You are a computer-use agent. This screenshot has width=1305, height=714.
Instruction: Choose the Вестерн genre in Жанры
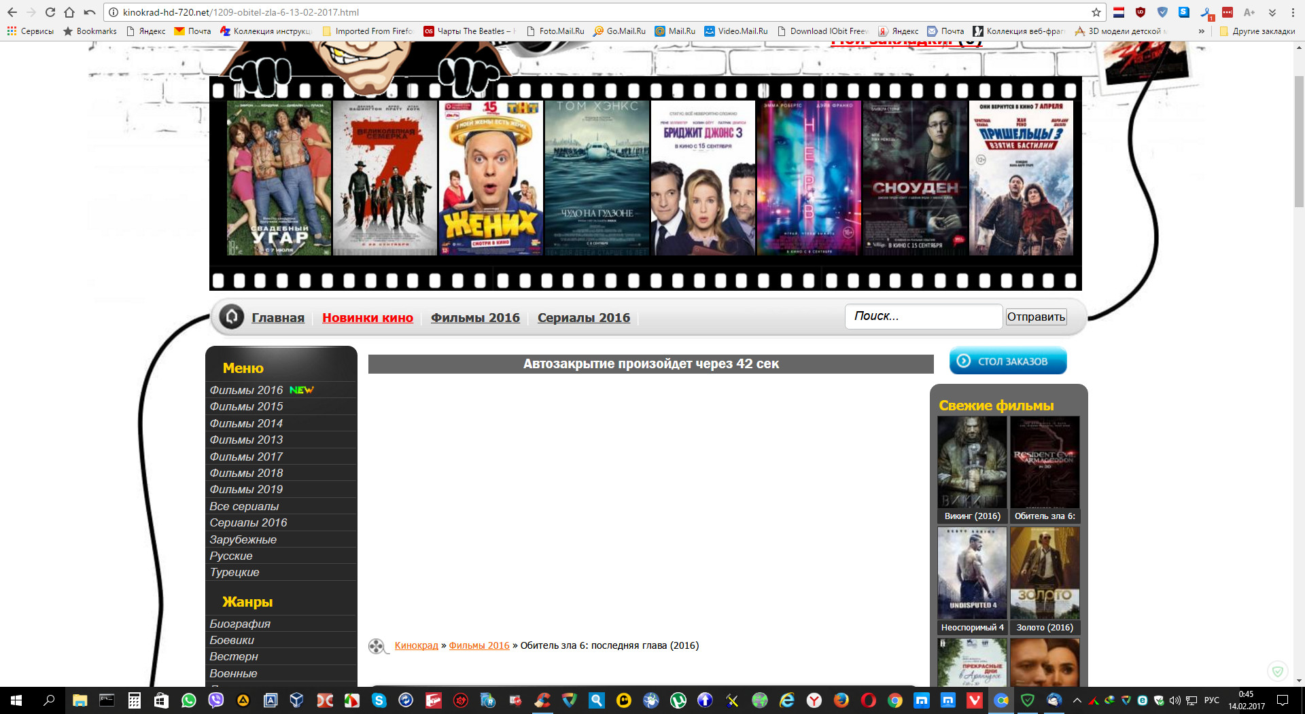234,656
